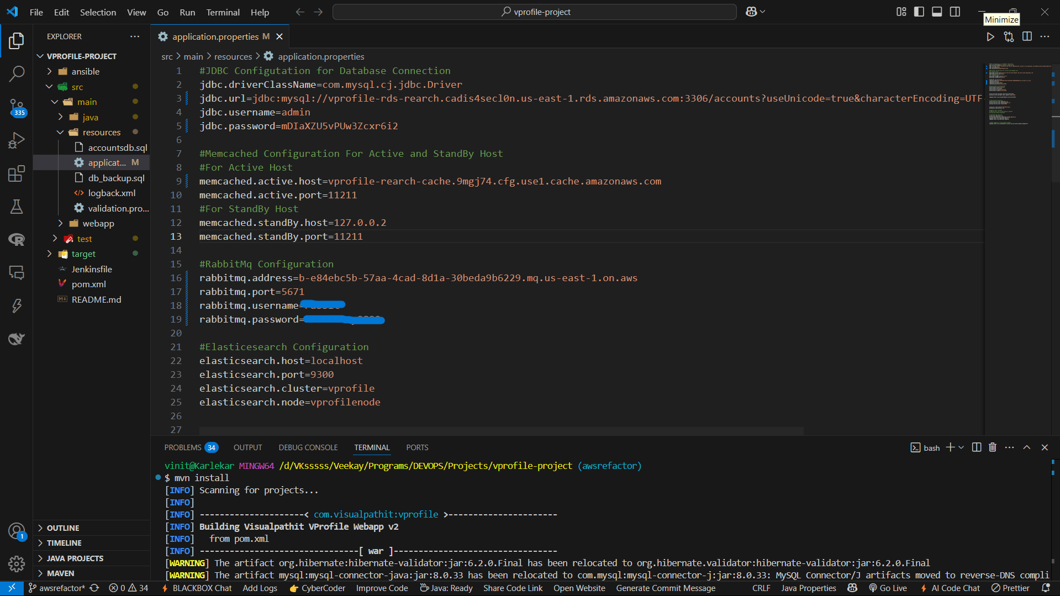Image resolution: width=1060 pixels, height=596 pixels.
Task: Switch to the PROBLEMS tab
Action: [x=183, y=447]
